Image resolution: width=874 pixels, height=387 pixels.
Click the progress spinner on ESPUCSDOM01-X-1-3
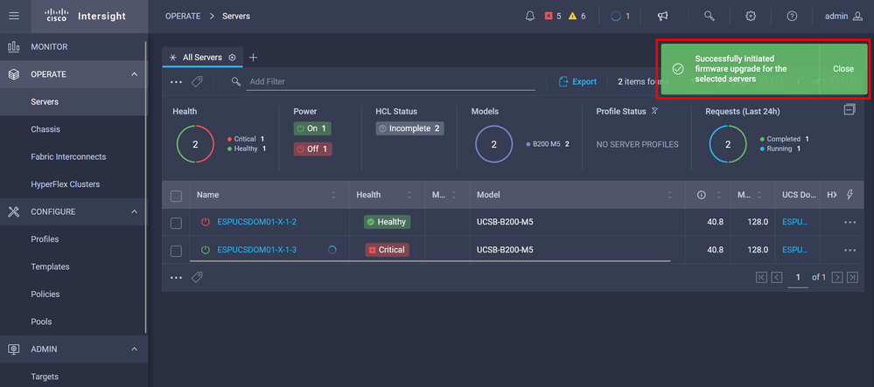click(332, 250)
